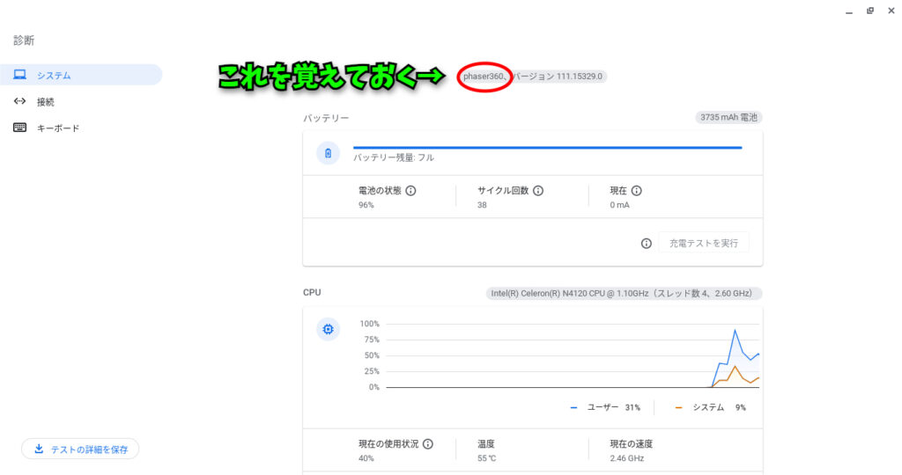The image size is (902, 475).
Task: Click テストの詳細を保存 button
Action: (x=80, y=449)
